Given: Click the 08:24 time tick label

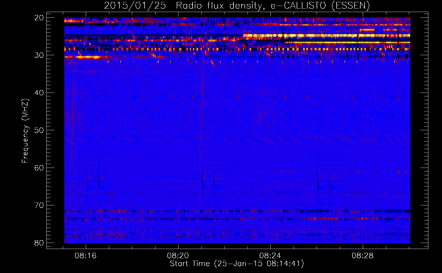Looking at the screenshot, I should click(x=270, y=256).
